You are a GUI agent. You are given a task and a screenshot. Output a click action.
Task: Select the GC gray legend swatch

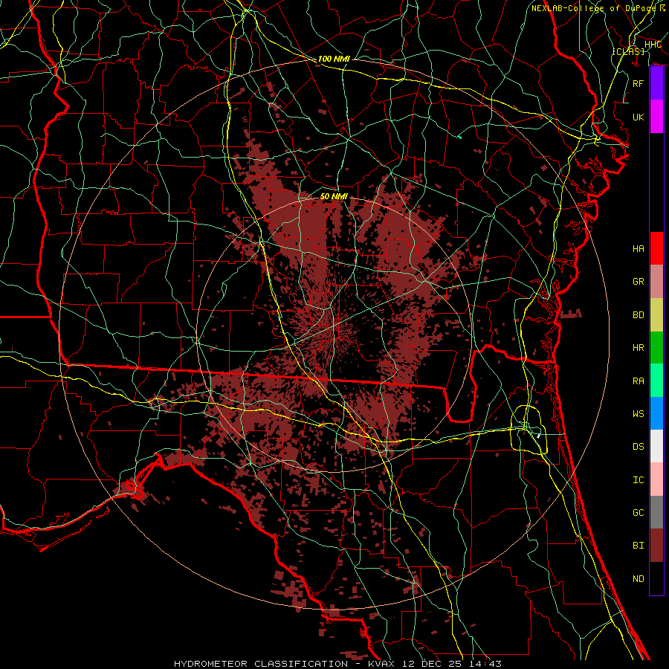pyautogui.click(x=656, y=512)
